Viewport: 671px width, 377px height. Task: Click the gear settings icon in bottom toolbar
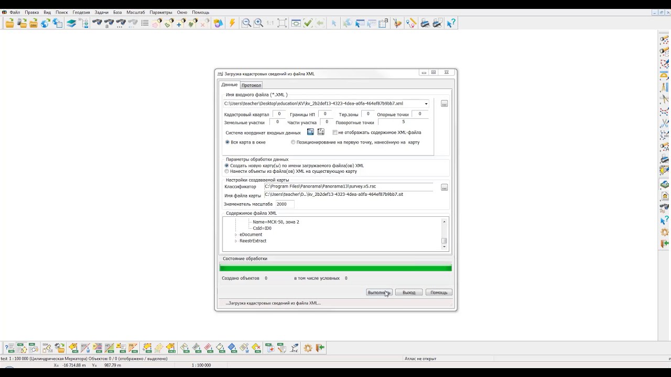[308, 348]
